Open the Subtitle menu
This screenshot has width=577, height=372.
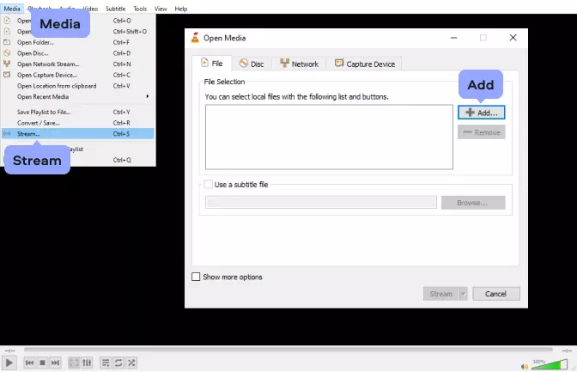115,9
